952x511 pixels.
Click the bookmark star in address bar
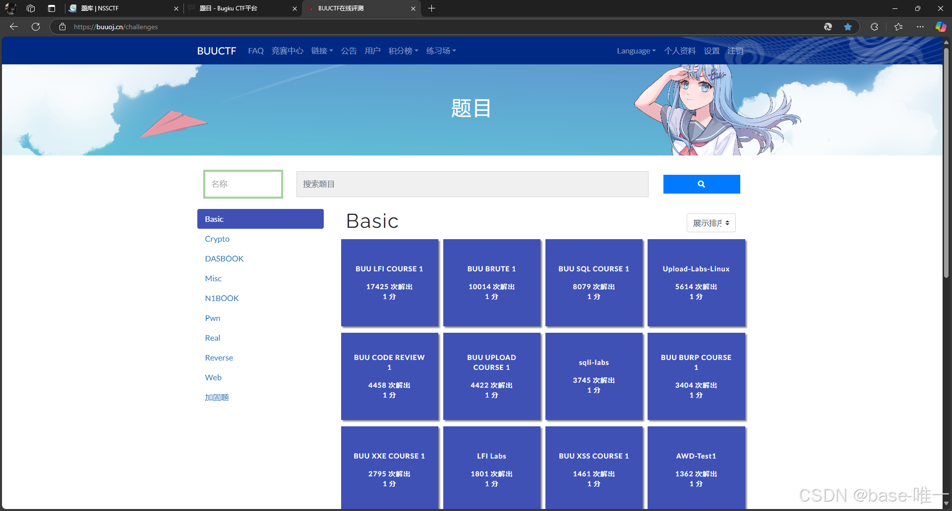848,27
